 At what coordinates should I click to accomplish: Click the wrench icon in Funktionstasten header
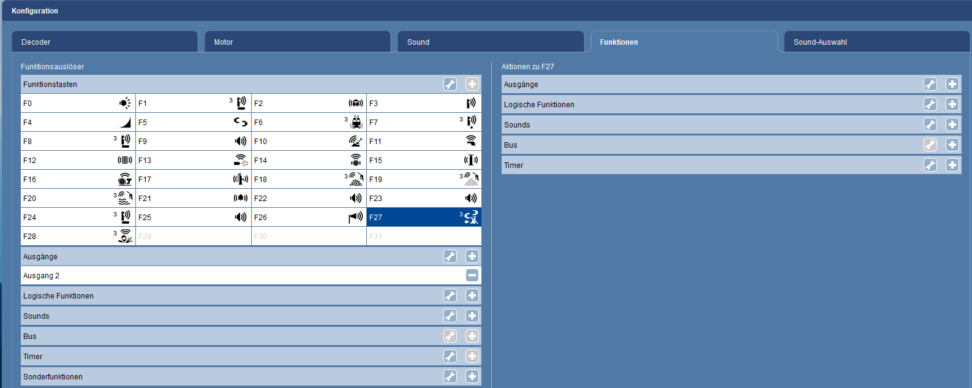coord(450,85)
